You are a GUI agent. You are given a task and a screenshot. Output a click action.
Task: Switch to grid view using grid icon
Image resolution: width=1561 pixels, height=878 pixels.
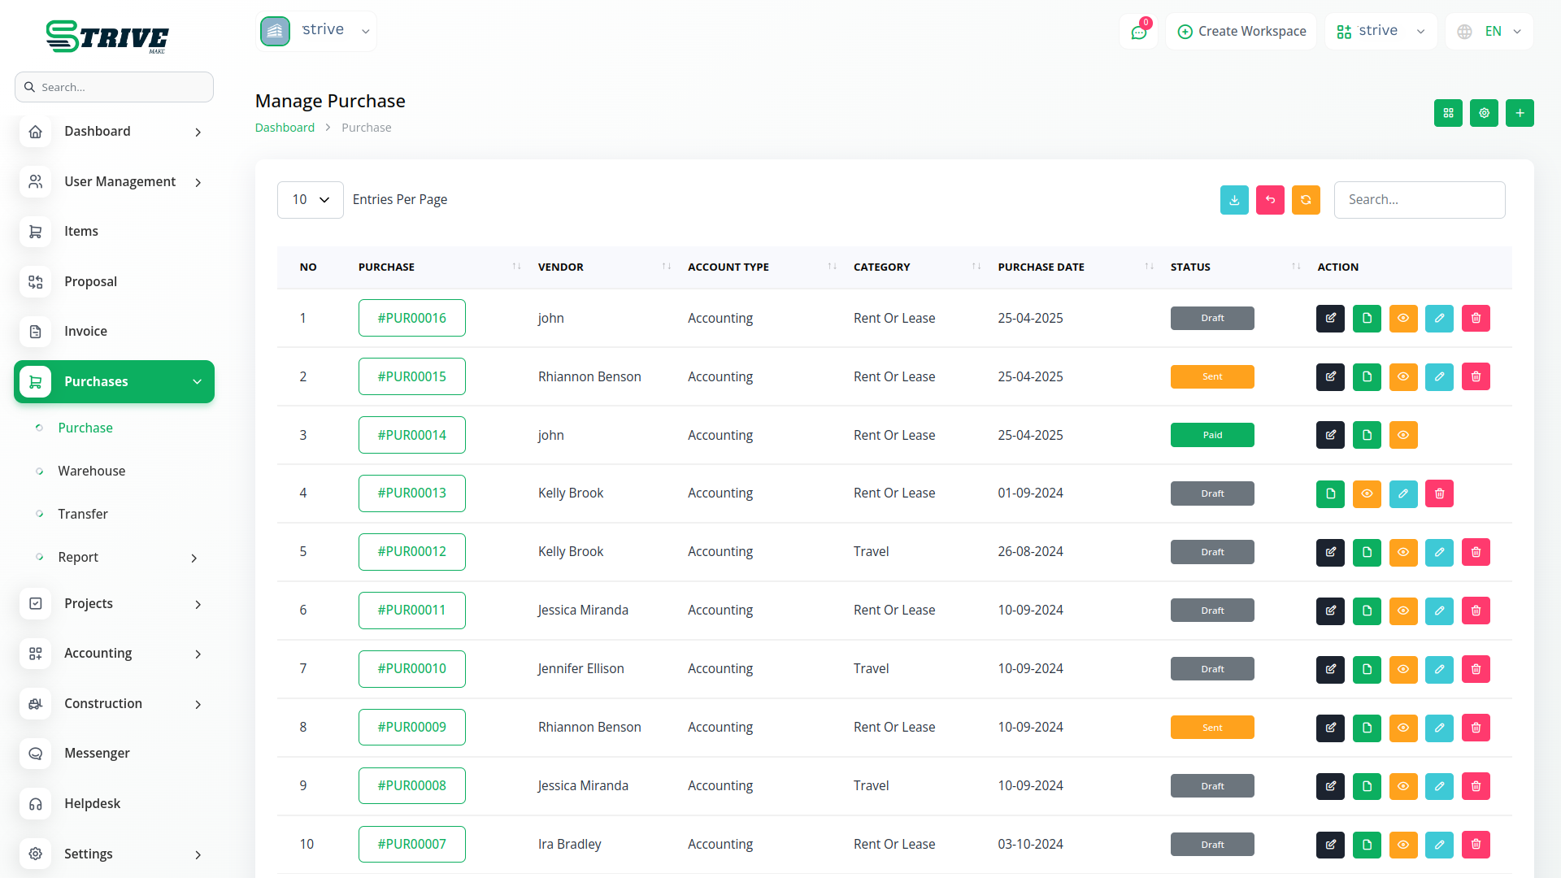point(1447,113)
